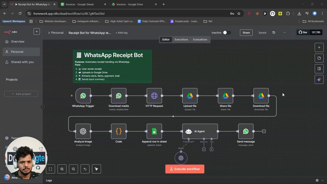Click the browser address bar

(x=130, y=14)
